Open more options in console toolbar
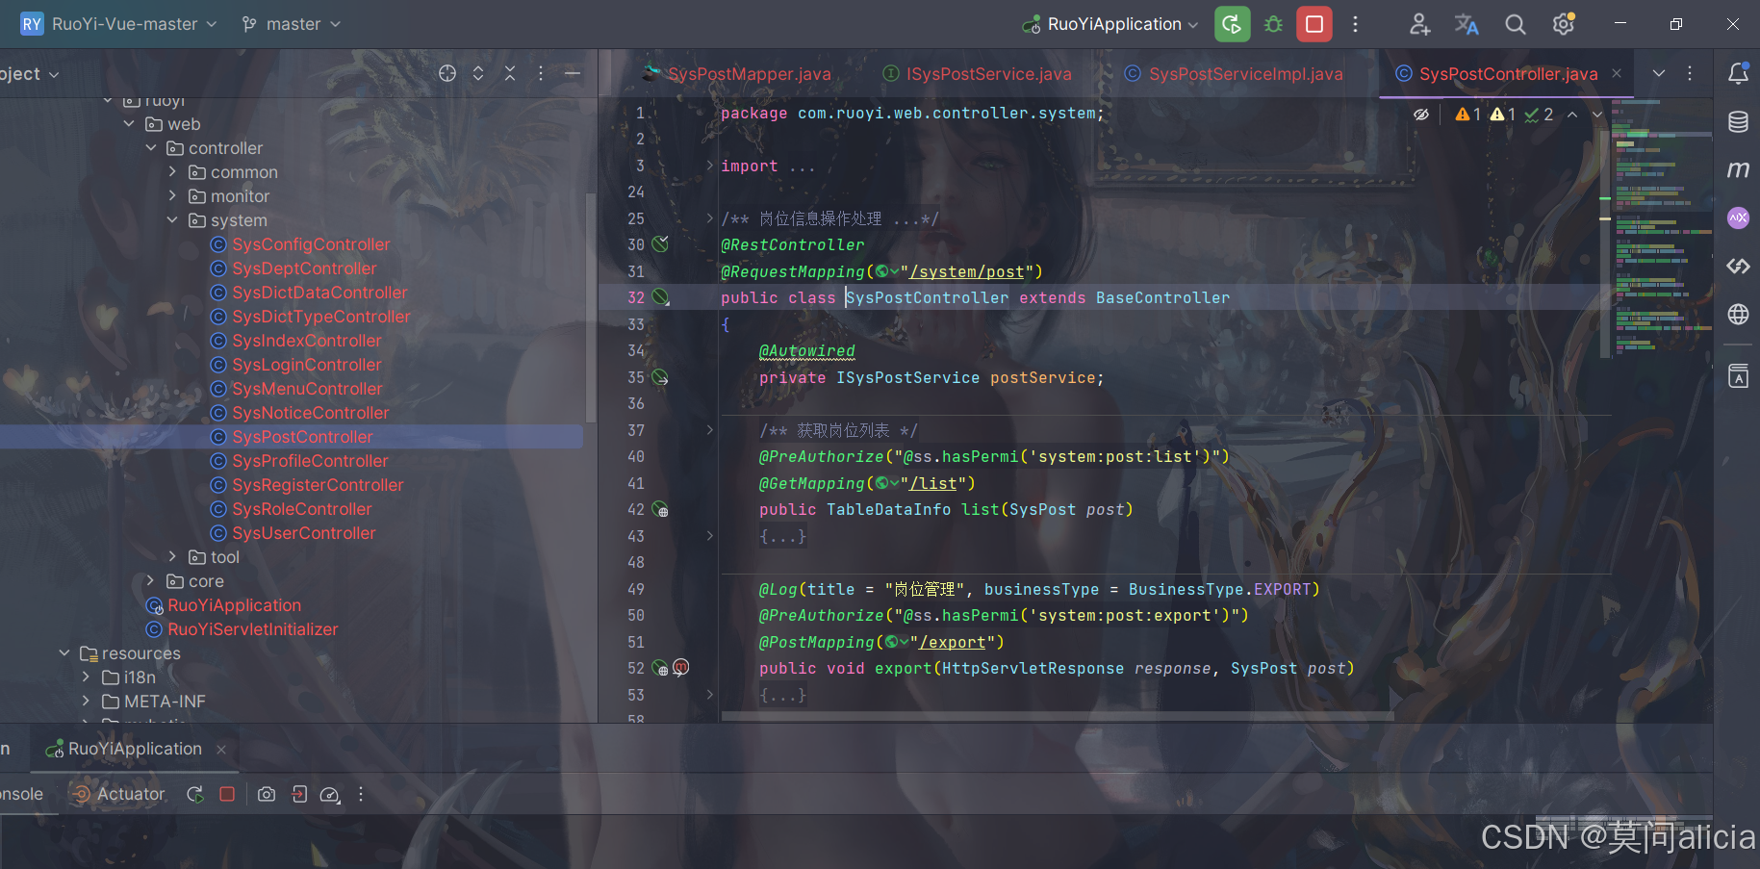1760x869 pixels. coord(361,794)
